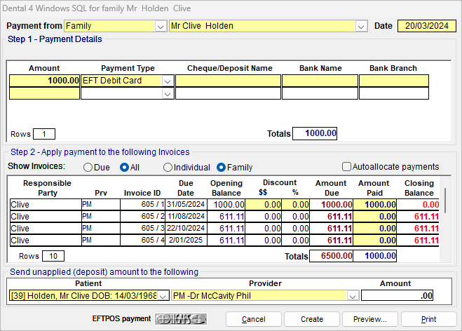This screenshot has height=331, width=462.
Task: Click due date 2/01/2025 cell
Action: click(186, 241)
